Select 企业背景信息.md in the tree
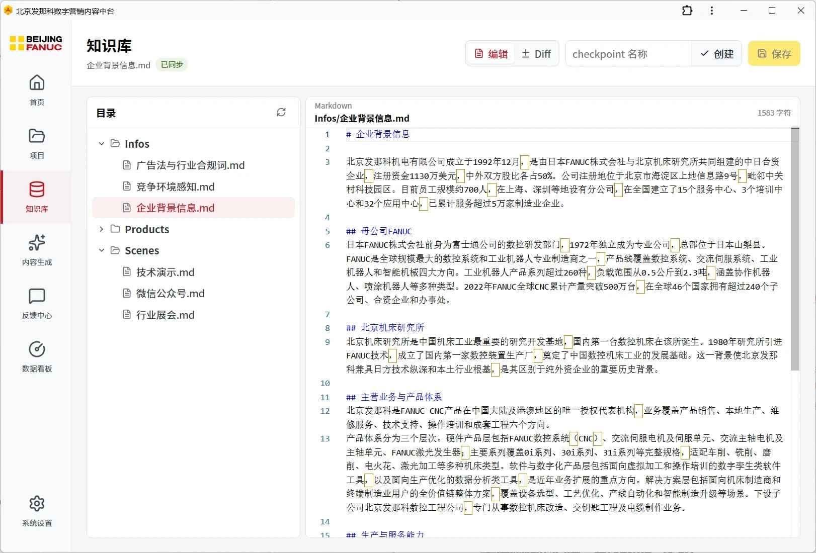 pos(193,208)
